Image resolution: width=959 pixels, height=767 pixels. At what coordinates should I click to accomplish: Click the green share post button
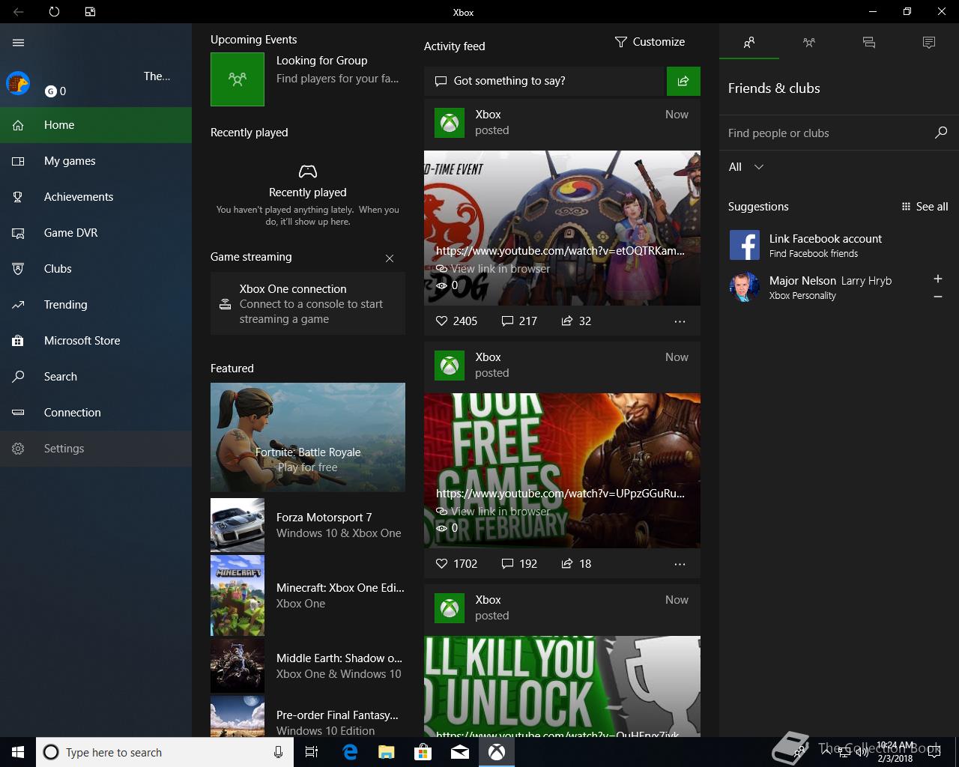(x=683, y=81)
